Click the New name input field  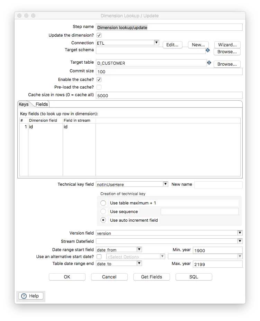coord(218,185)
